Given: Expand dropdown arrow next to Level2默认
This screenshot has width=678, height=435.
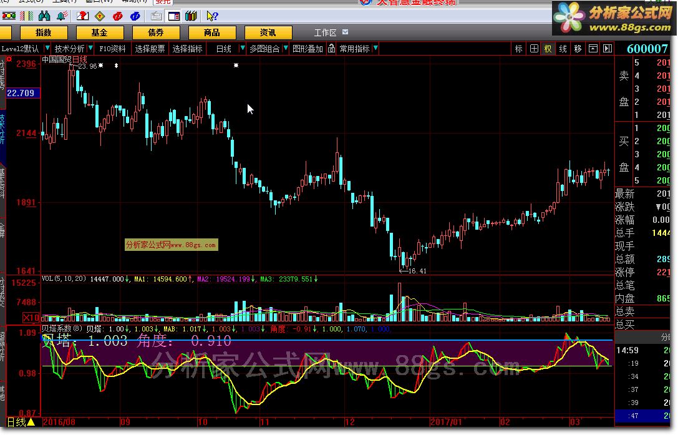Looking at the screenshot, I should point(47,49).
